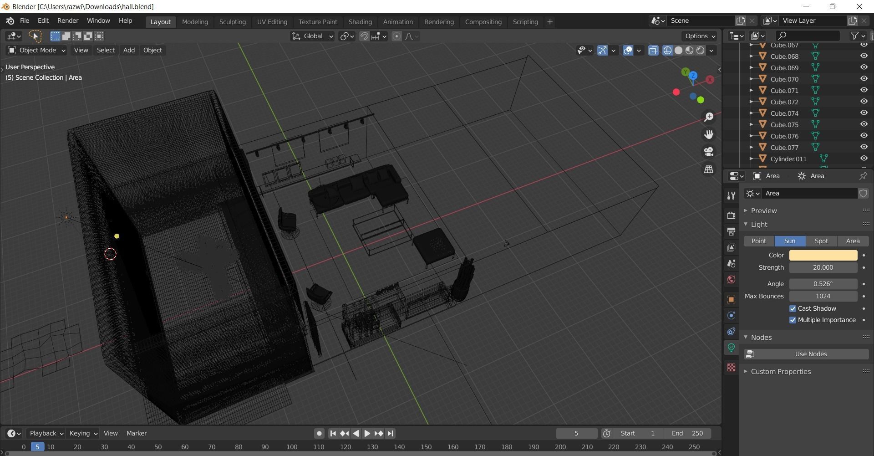Hide Cube.072 using its eye icon
Image resolution: width=874 pixels, height=456 pixels.
pyautogui.click(x=864, y=102)
